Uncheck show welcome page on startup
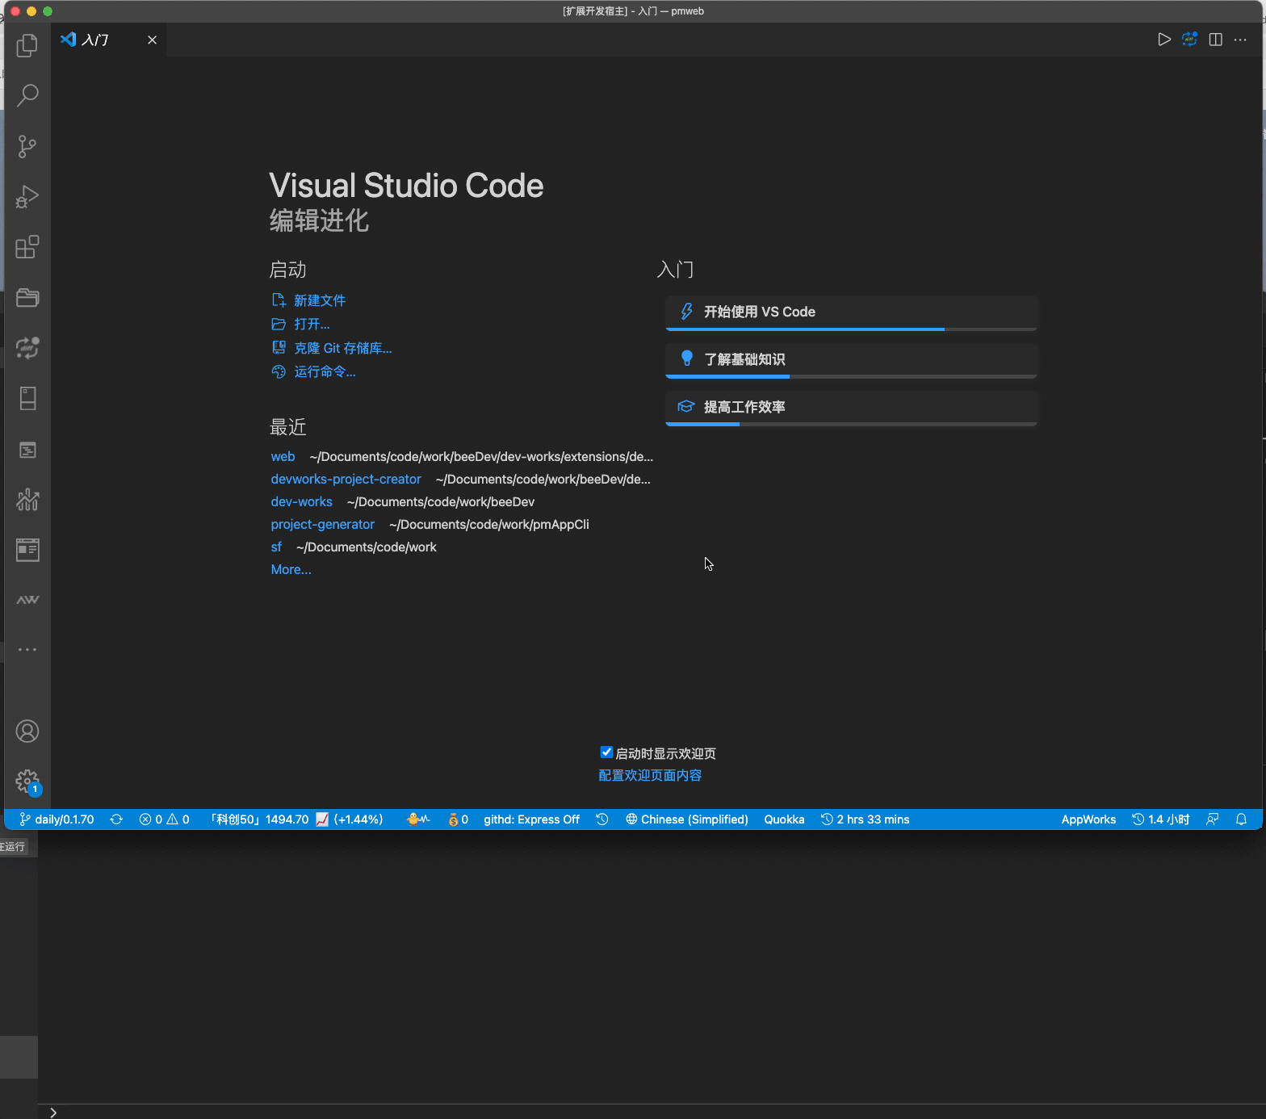Screen dimensions: 1266x1119 click(606, 752)
